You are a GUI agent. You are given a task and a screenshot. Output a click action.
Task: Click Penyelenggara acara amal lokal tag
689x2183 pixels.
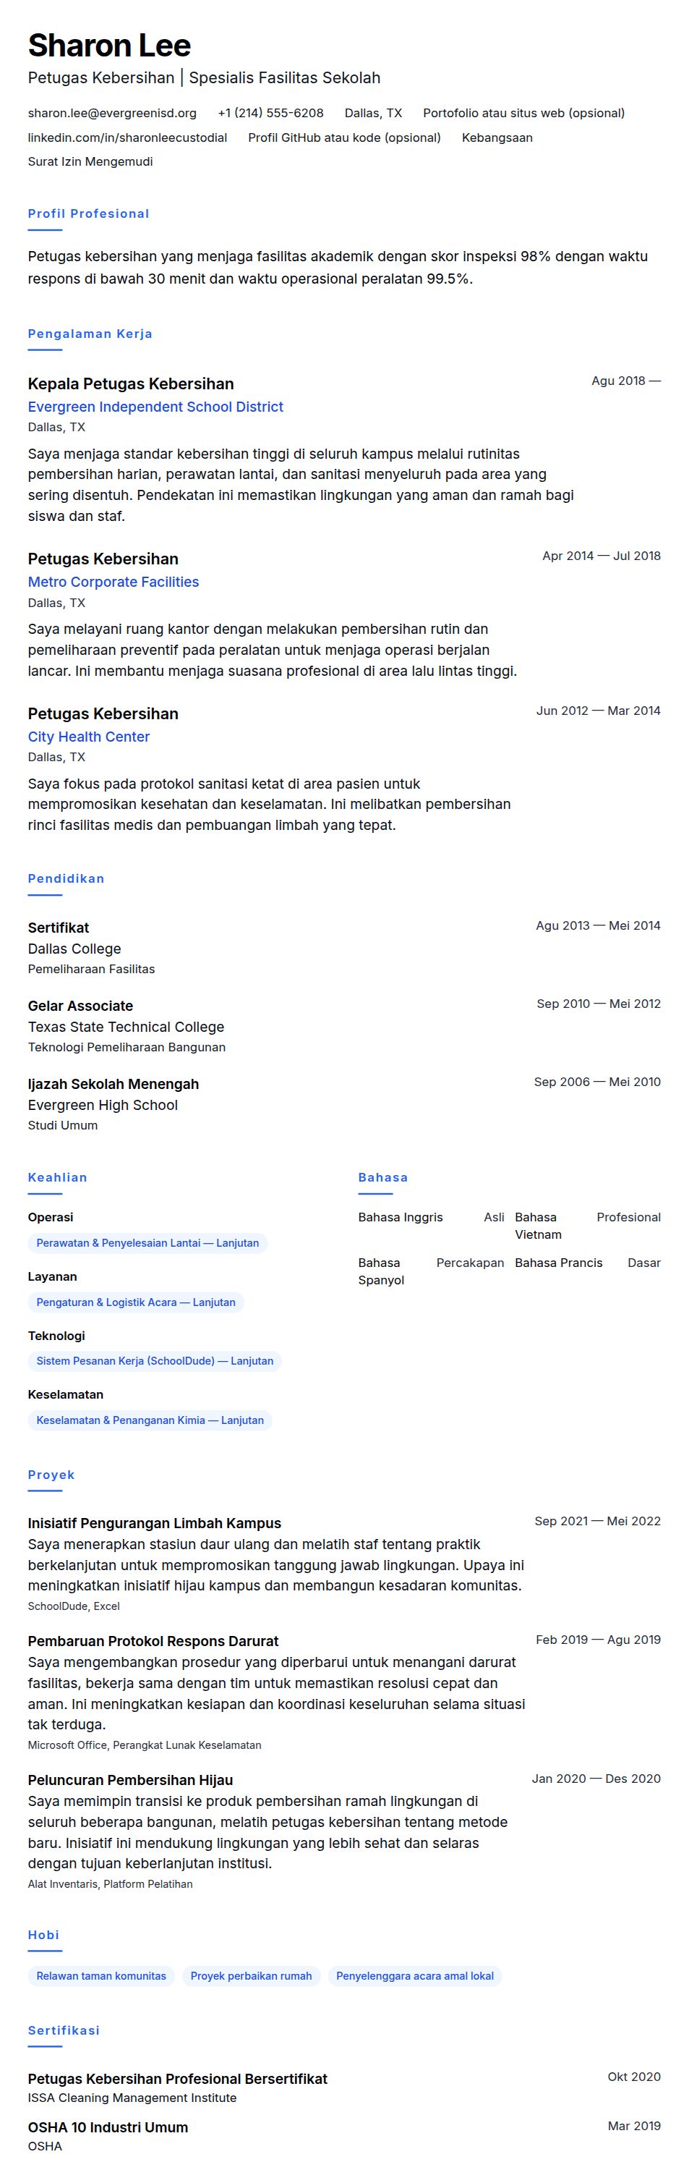pos(415,1976)
